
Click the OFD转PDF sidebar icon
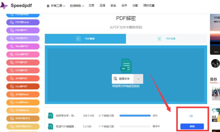pos(12,70)
